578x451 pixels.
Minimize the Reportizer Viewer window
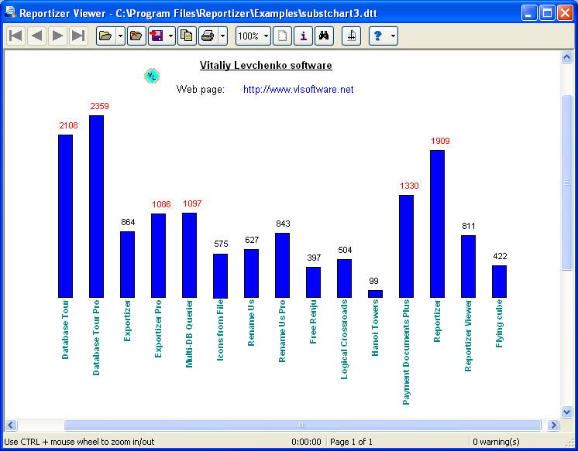point(529,13)
